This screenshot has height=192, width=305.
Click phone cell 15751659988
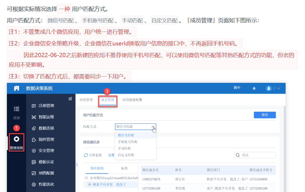click(x=258, y=179)
